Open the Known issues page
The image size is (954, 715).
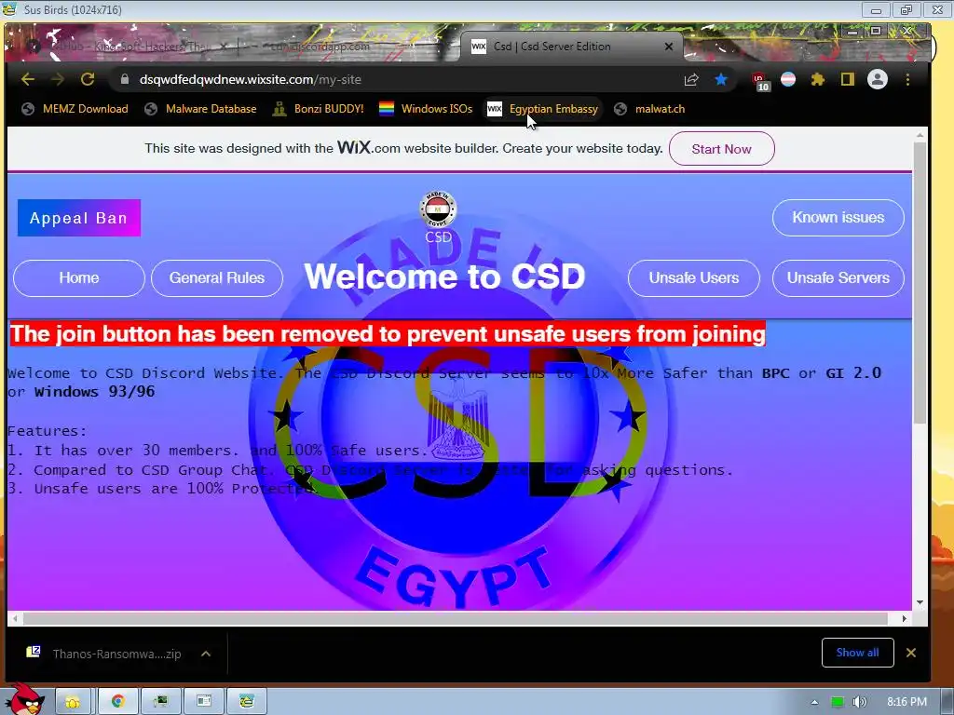(838, 218)
